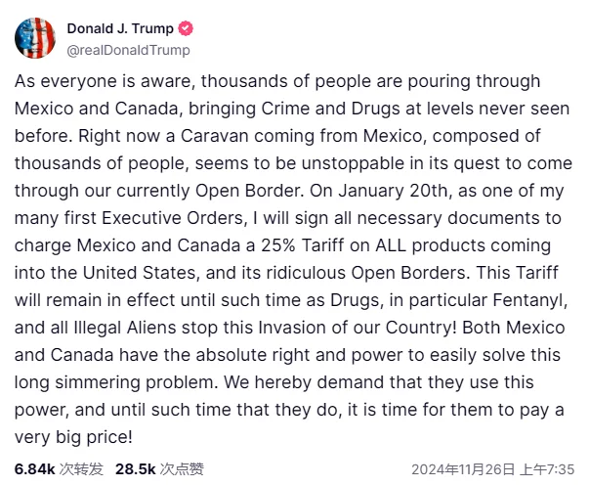The width and height of the screenshot is (590, 486).
Task: View the 6.84k repost count
Action: click(x=34, y=469)
